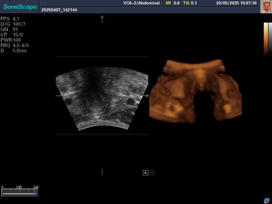Screen dimensions: 272x204
Task: Click the cine frame slider handle
Action: 34,192
